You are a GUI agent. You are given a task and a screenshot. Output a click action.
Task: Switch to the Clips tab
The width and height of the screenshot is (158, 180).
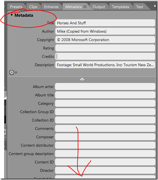point(33,7)
